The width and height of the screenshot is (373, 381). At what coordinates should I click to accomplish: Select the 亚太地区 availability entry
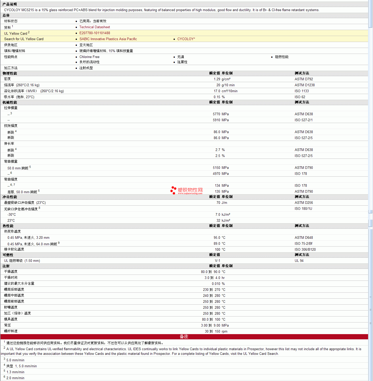pyautogui.click(x=86, y=45)
